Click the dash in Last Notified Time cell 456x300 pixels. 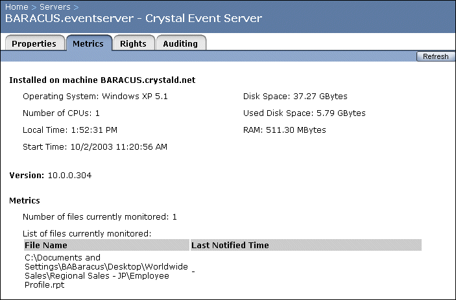point(193,271)
